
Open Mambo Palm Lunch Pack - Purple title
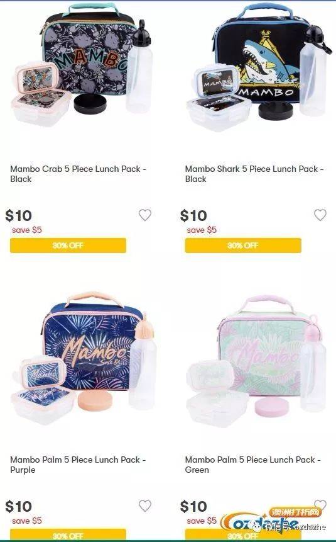[78, 465]
